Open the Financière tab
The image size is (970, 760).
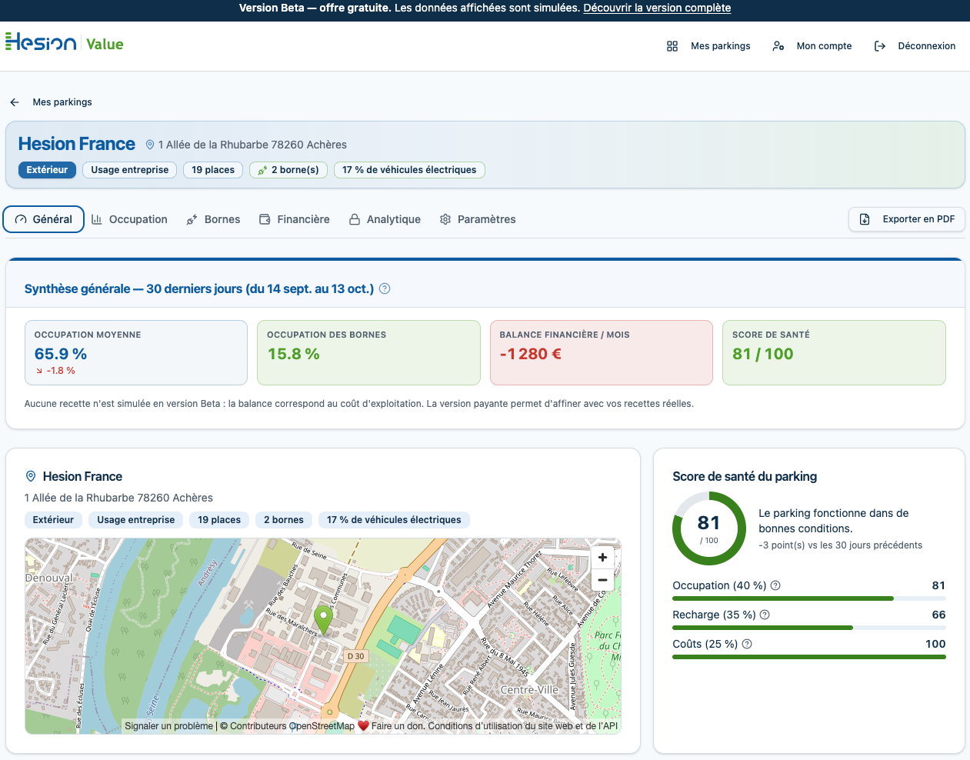coord(294,219)
